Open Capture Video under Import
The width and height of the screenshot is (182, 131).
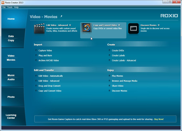click(x=45, y=51)
